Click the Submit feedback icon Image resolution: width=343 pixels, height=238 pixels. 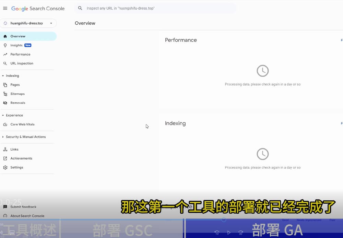[x=5, y=207]
